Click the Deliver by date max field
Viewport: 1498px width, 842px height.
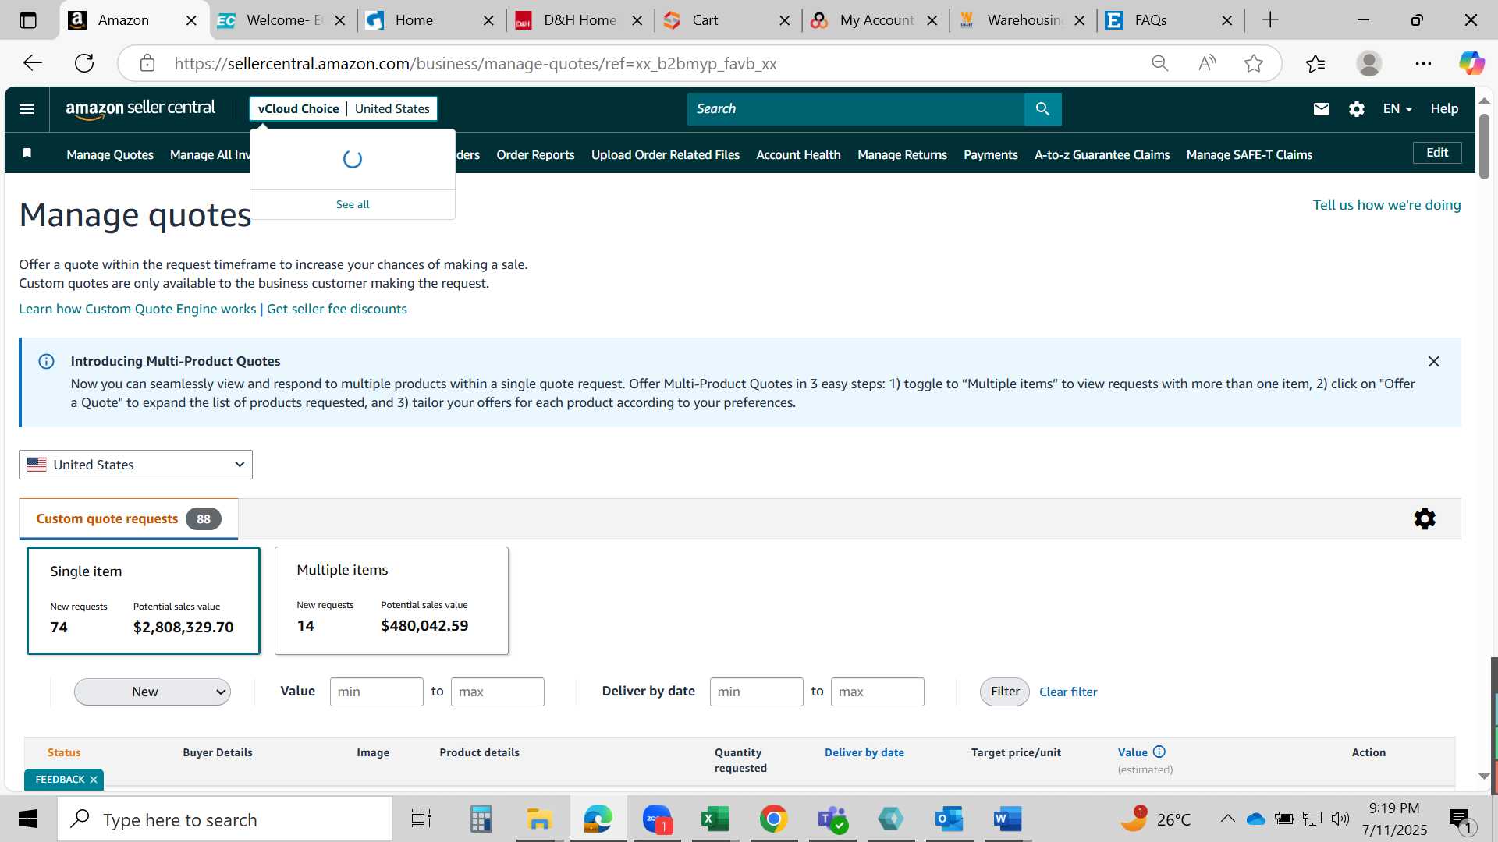877,692
